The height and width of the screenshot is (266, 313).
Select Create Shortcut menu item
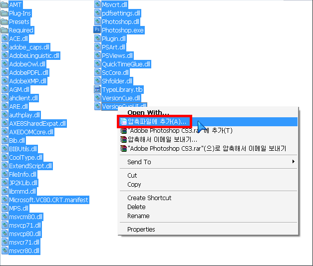coord(208,198)
